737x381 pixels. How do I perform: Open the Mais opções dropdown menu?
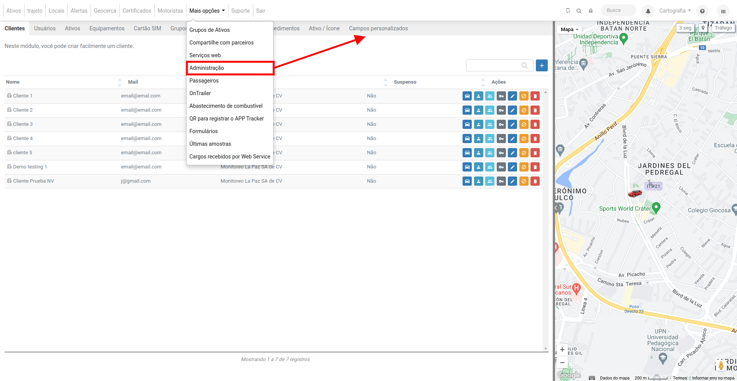(x=207, y=11)
